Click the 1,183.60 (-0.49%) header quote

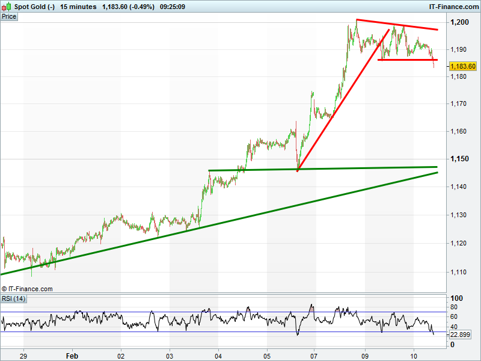(x=128, y=7)
